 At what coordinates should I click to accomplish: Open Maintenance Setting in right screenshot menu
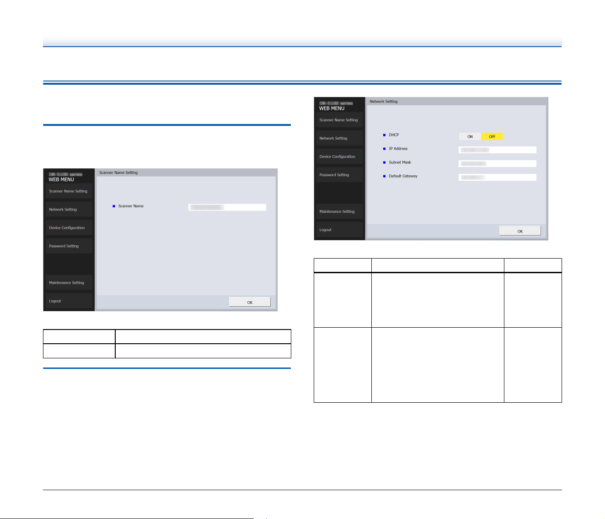(x=339, y=211)
